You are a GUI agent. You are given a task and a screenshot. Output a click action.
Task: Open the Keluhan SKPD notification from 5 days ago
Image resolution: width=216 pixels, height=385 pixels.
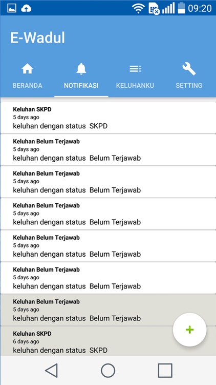tap(108, 118)
